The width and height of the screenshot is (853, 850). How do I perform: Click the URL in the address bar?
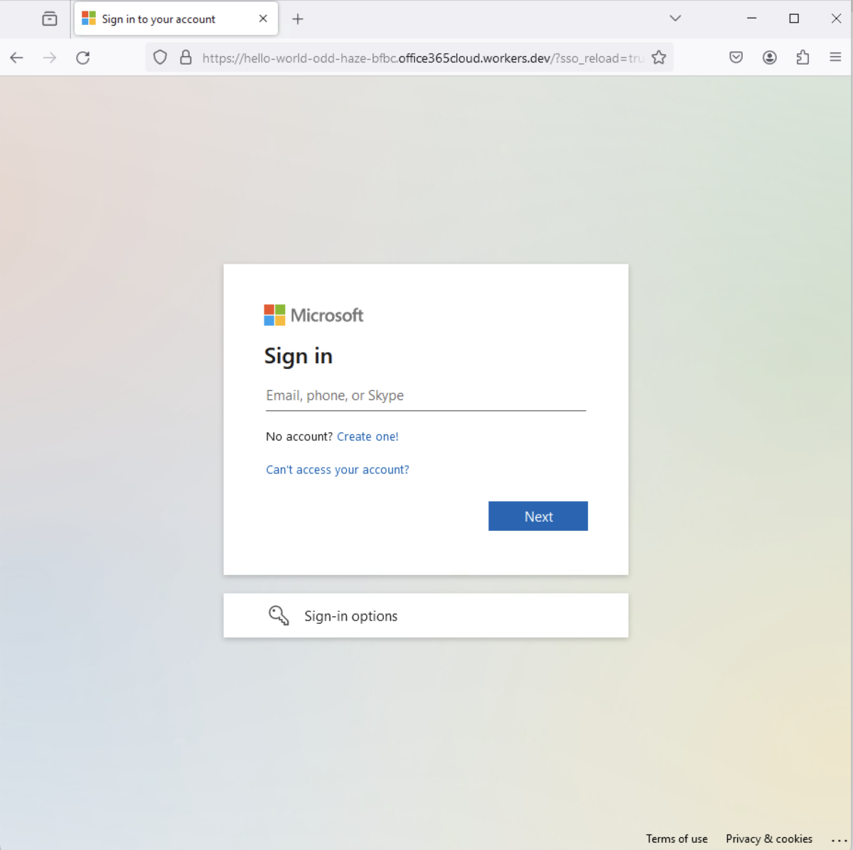pos(422,58)
